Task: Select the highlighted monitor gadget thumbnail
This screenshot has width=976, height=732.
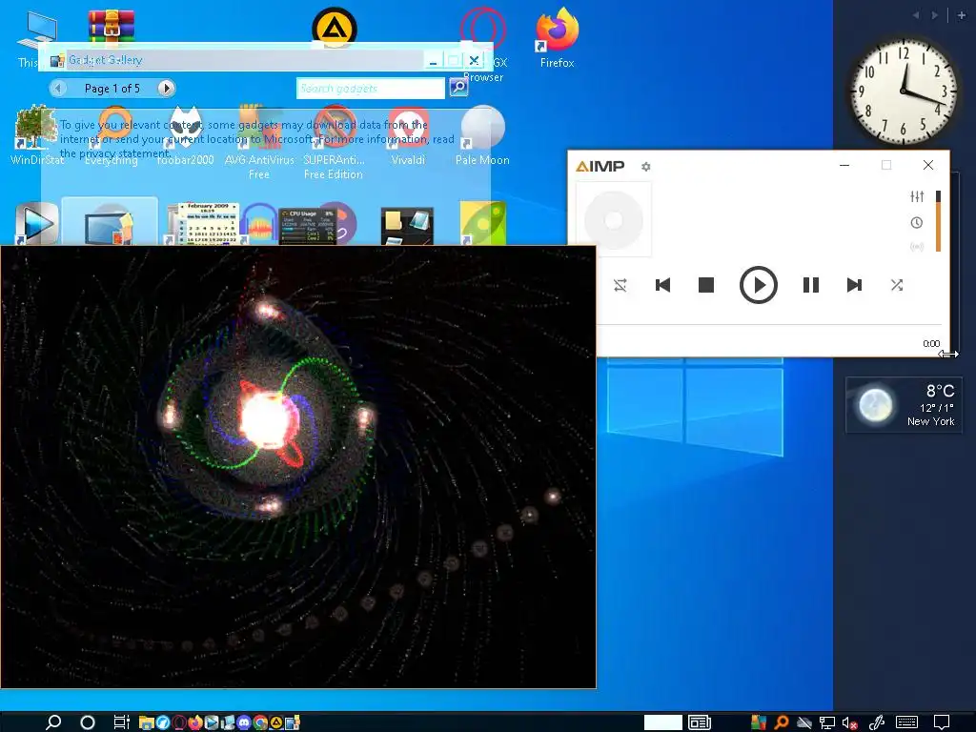Action: point(110,221)
